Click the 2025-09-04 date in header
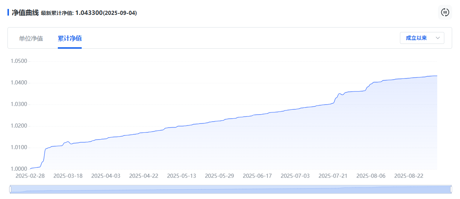This screenshot has width=460, height=199. [x=120, y=13]
